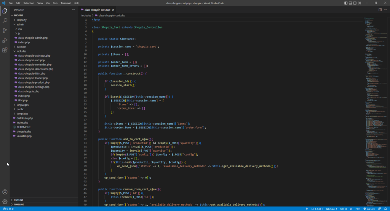The height and width of the screenshot is (211, 390).
Task: Open the Terminal menu
Action: click(66, 3)
